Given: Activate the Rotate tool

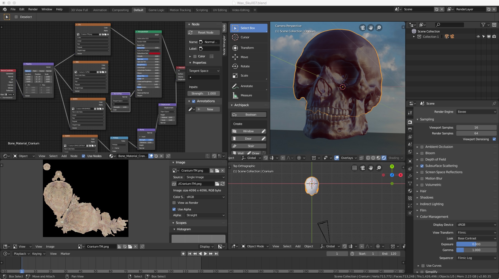Looking at the screenshot, I should coord(245,66).
